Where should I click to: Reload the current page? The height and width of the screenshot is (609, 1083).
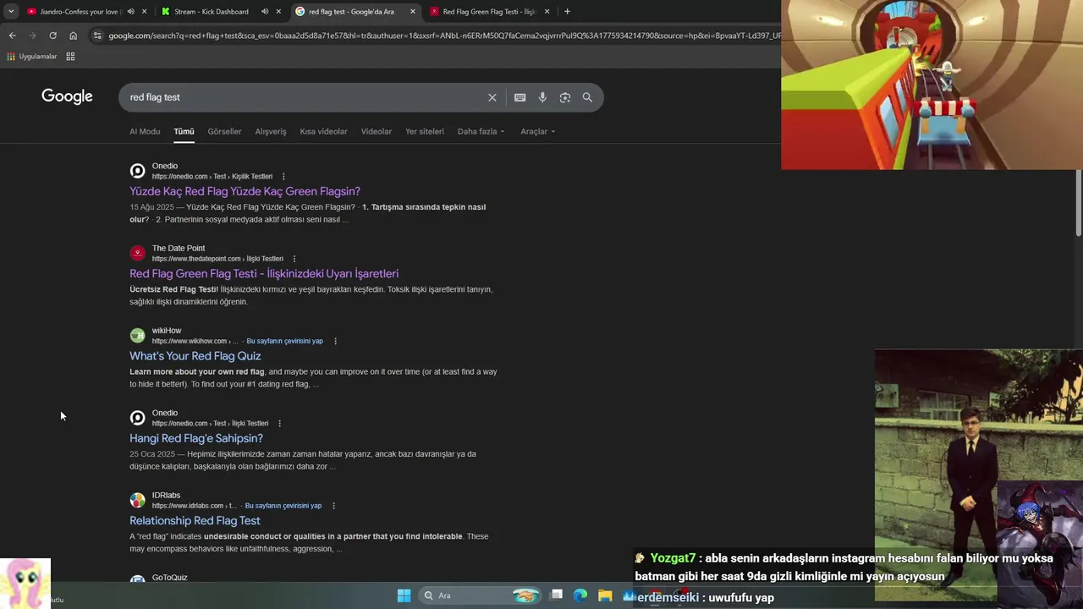pos(52,36)
